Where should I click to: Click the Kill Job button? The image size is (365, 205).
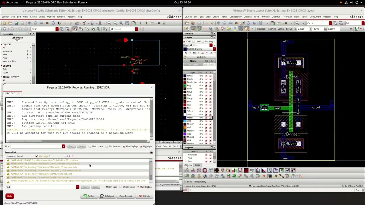tap(144, 196)
